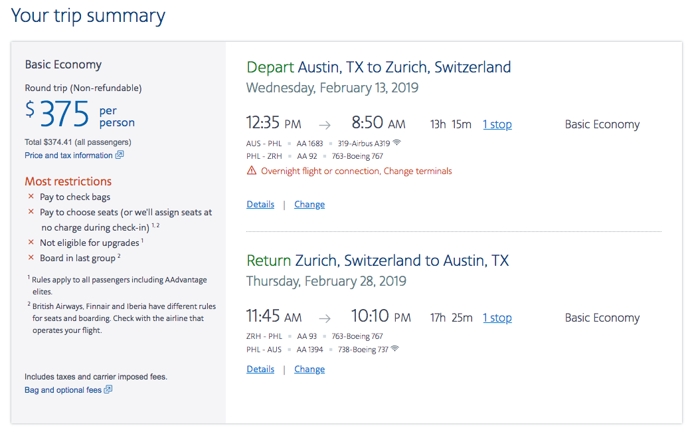Open Bag and optional fees link
This screenshot has height=430, width=690.
pos(63,390)
